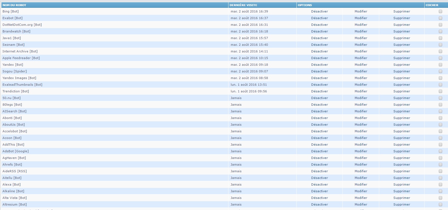This screenshot has width=448, height=210.
Task: Edit ExaleadThumbnails [Bot] via Modifier
Action: (361, 85)
